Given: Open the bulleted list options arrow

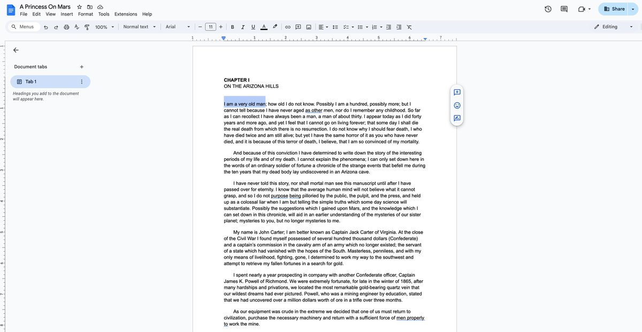Looking at the screenshot, I should (x=367, y=27).
